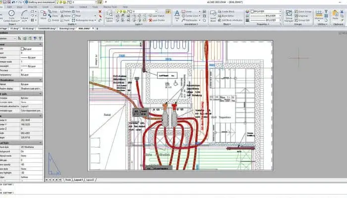Choose the Mirror tool in the ribbon
Viewport: 347px width, 198px height.
pyautogui.click(x=65, y=16)
